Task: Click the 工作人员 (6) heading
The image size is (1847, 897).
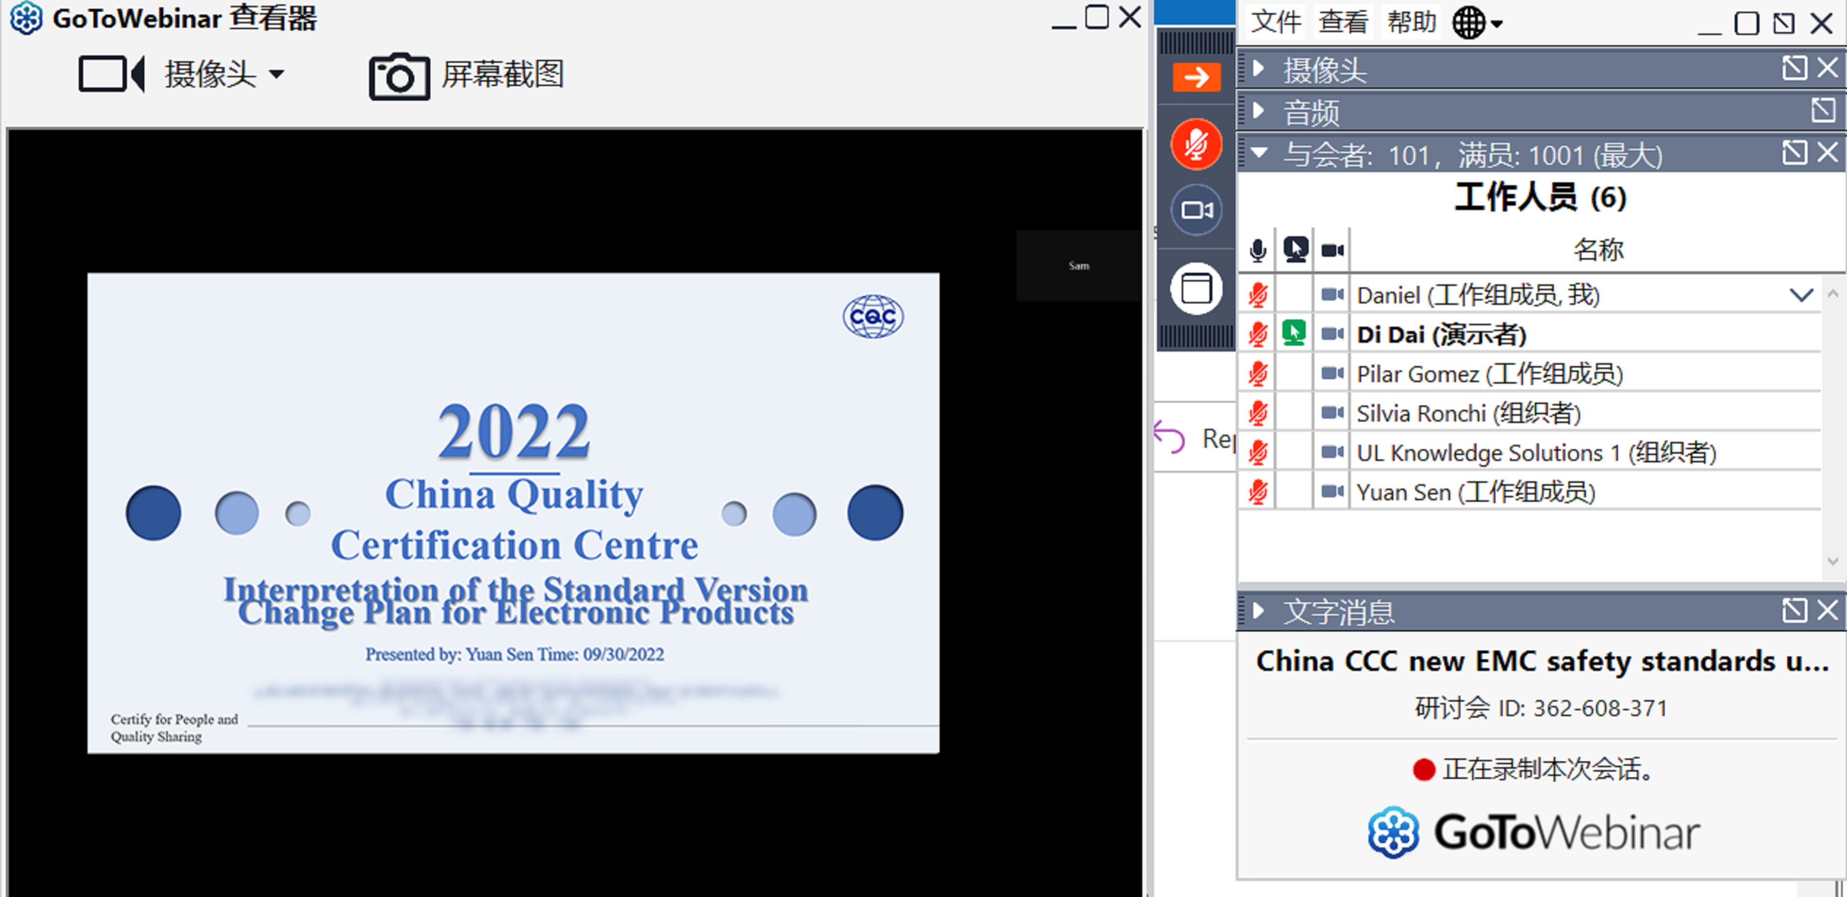Action: click(1540, 197)
